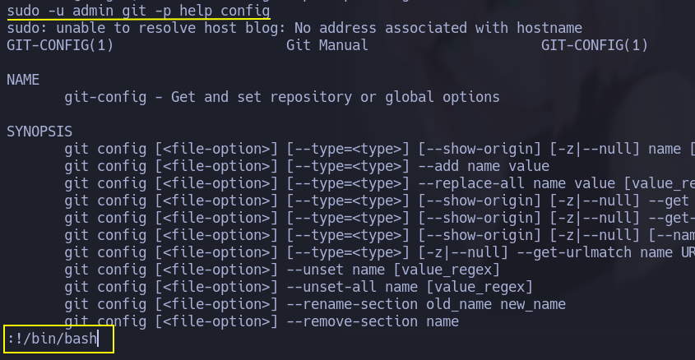Click the '--unset-all name' option text

(x=360, y=287)
